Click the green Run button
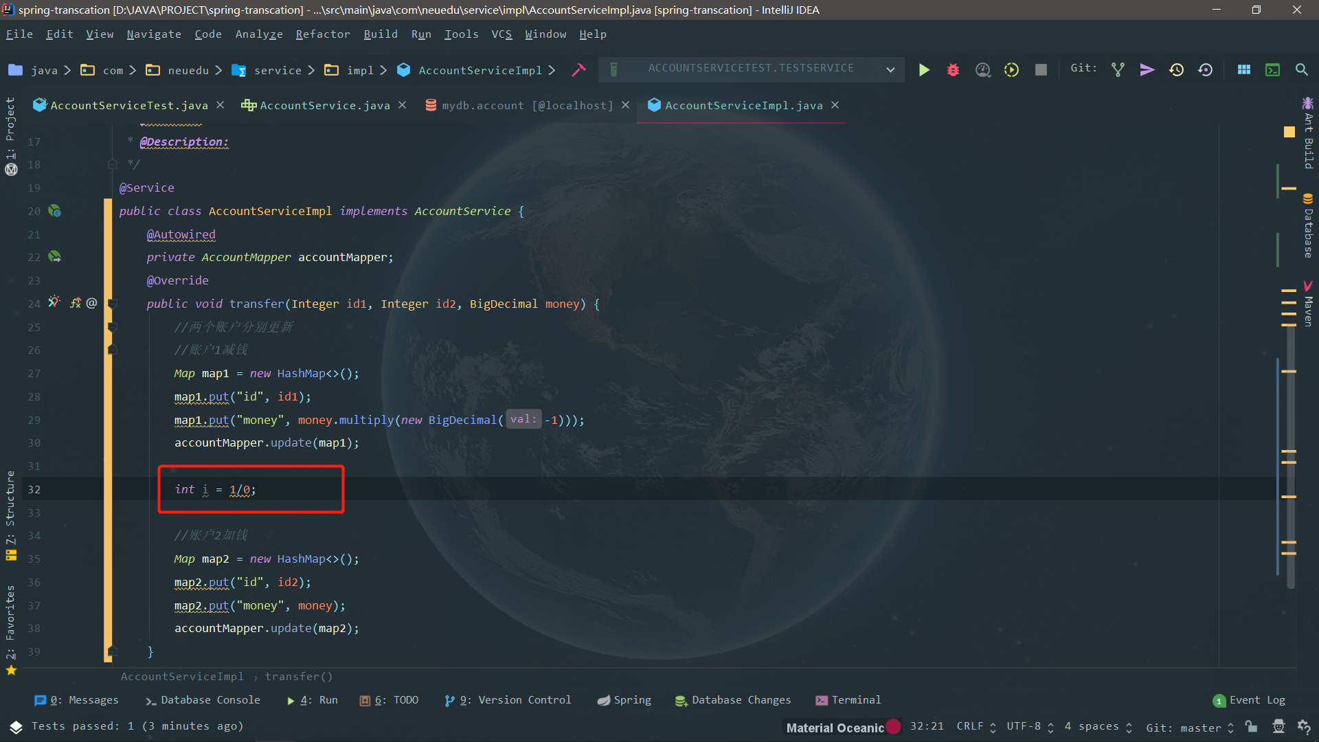The height and width of the screenshot is (742, 1319). [924, 69]
